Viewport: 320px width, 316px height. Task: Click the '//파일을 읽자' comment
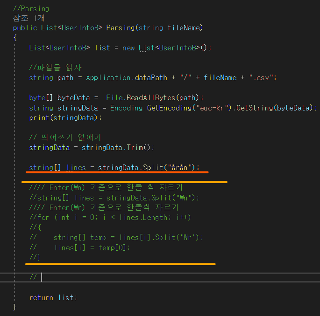(55, 68)
